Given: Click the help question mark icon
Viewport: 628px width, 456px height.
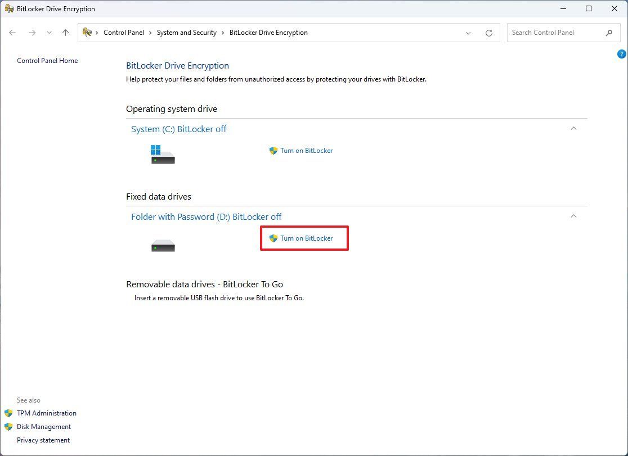Looking at the screenshot, I should (x=621, y=53).
